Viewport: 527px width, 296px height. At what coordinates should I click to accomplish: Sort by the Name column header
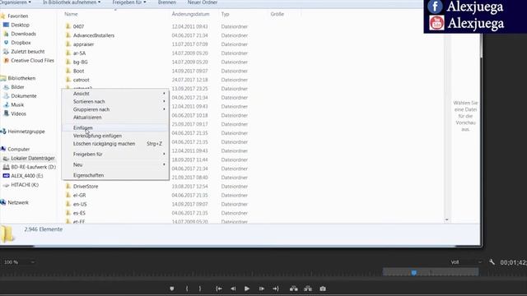point(71,14)
